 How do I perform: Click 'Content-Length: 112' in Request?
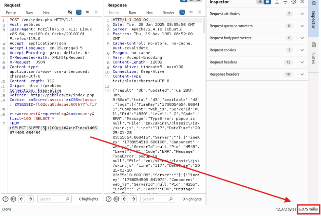tap(32, 81)
